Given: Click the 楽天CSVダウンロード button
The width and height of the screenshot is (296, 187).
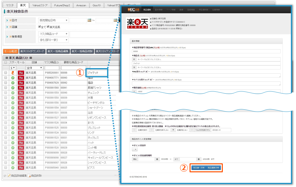Looking at the screenshot, I should pyautogui.click(x=32, y=51).
